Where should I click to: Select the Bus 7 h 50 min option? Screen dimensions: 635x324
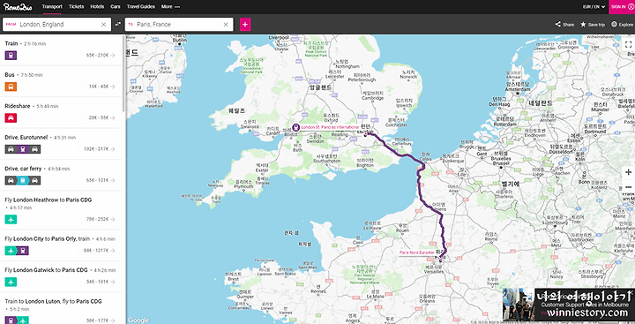point(61,81)
